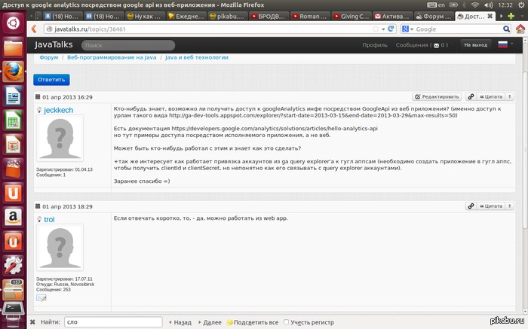The height and width of the screenshot is (329, 528).
Task: Open user profile 'jeckkech'
Action: point(58,110)
